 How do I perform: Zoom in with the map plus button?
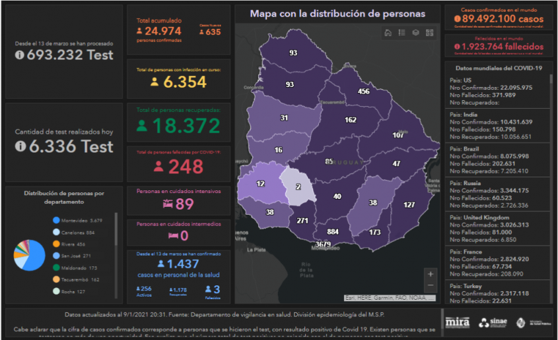pos(431,273)
